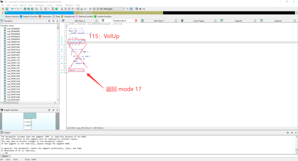Switch to the Hex View-1 tab
This screenshot has height=161, width=298.
pos(159,21)
